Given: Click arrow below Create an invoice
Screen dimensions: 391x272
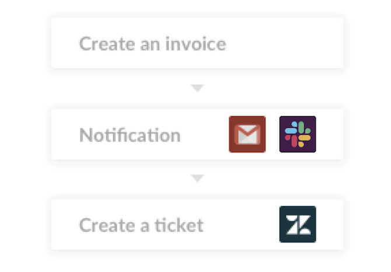Looking at the screenshot, I should tap(197, 88).
